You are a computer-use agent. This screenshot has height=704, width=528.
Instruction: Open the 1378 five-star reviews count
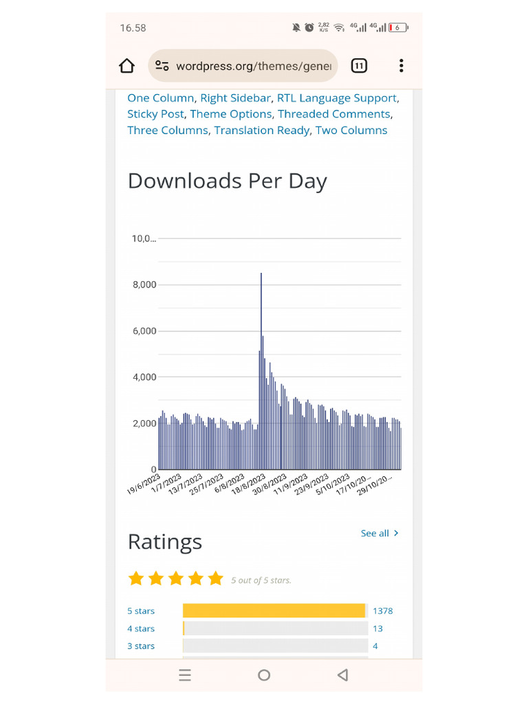coord(383,611)
